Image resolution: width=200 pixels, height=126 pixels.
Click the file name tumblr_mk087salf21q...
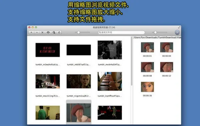pos(79,64)
